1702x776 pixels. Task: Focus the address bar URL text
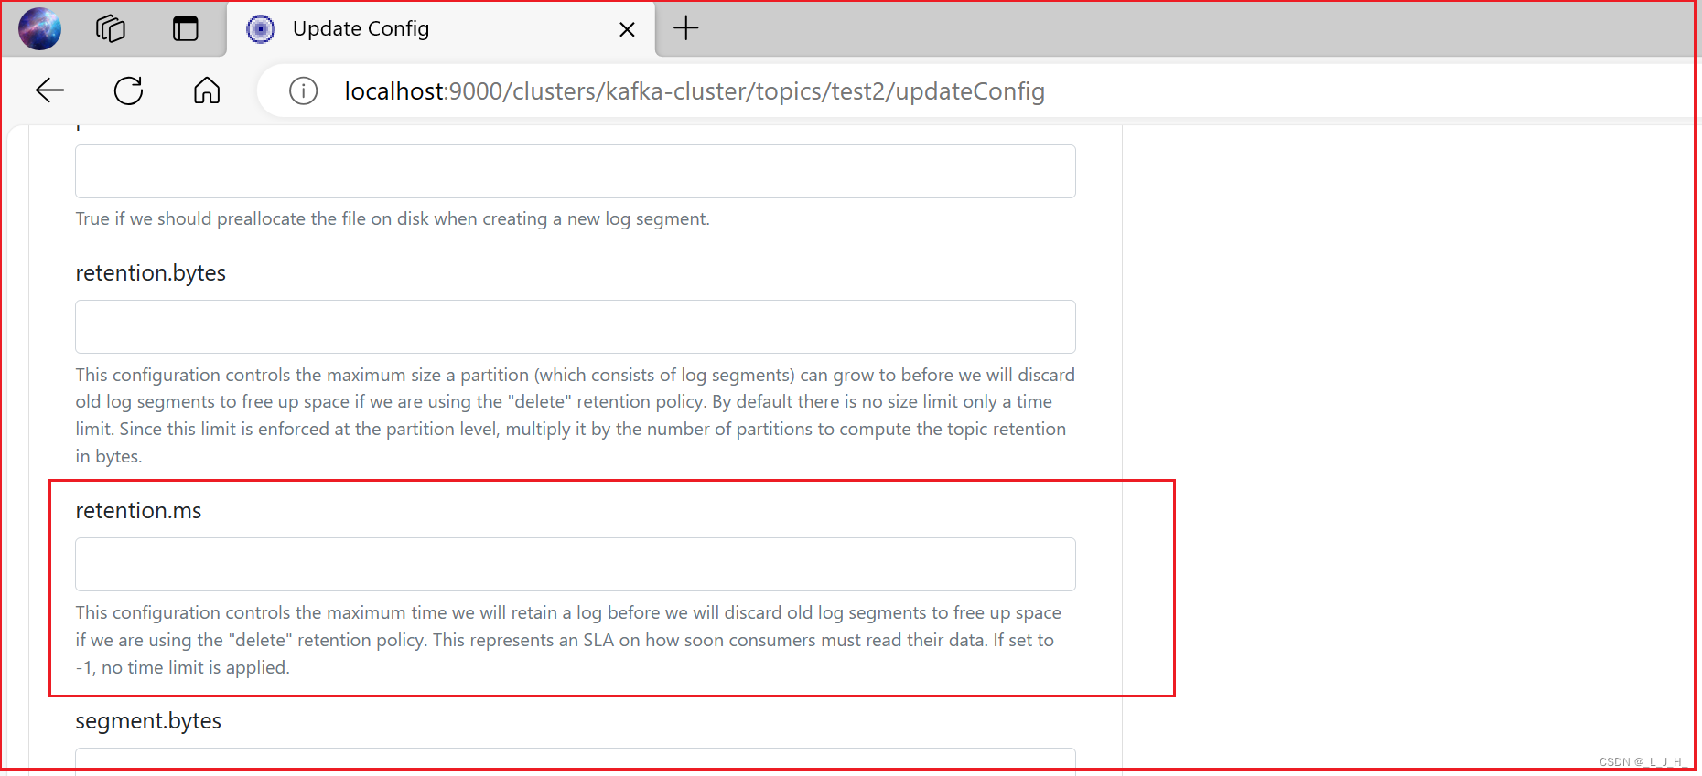[x=695, y=91]
